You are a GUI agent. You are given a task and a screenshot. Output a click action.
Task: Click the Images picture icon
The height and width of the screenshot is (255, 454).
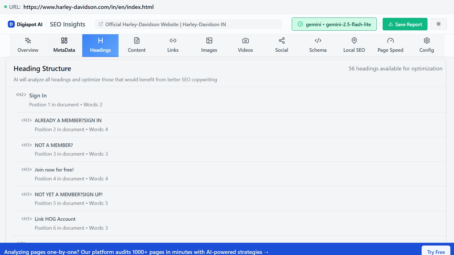pos(209,41)
